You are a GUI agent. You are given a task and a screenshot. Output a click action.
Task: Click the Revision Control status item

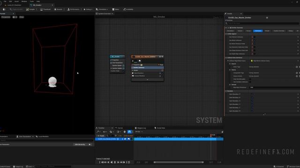click(x=293, y=167)
